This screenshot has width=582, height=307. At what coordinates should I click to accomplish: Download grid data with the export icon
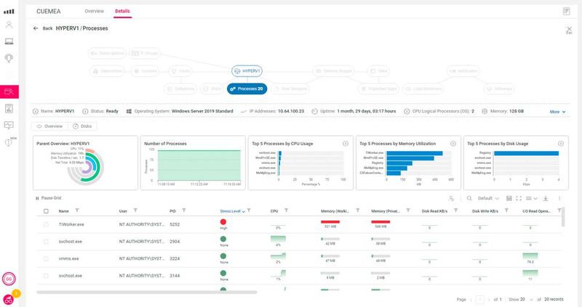tap(546, 198)
